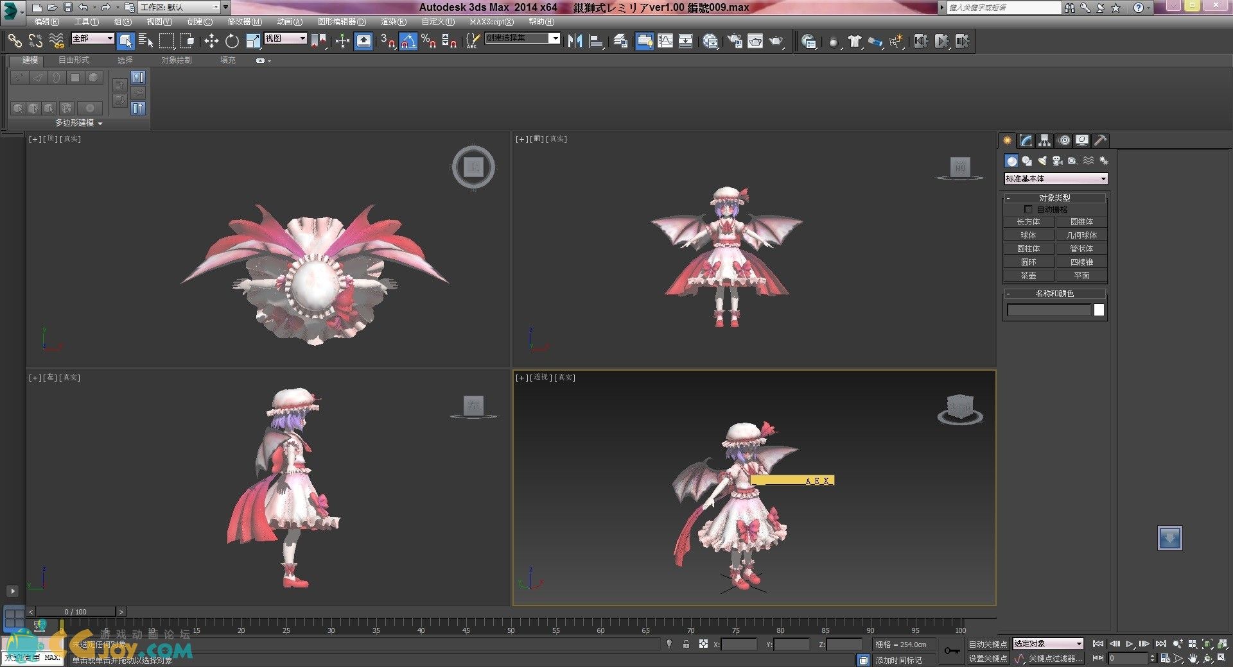This screenshot has height=667, width=1233.
Task: Choose the Rectangular Selection Region tool
Action: pos(166,41)
